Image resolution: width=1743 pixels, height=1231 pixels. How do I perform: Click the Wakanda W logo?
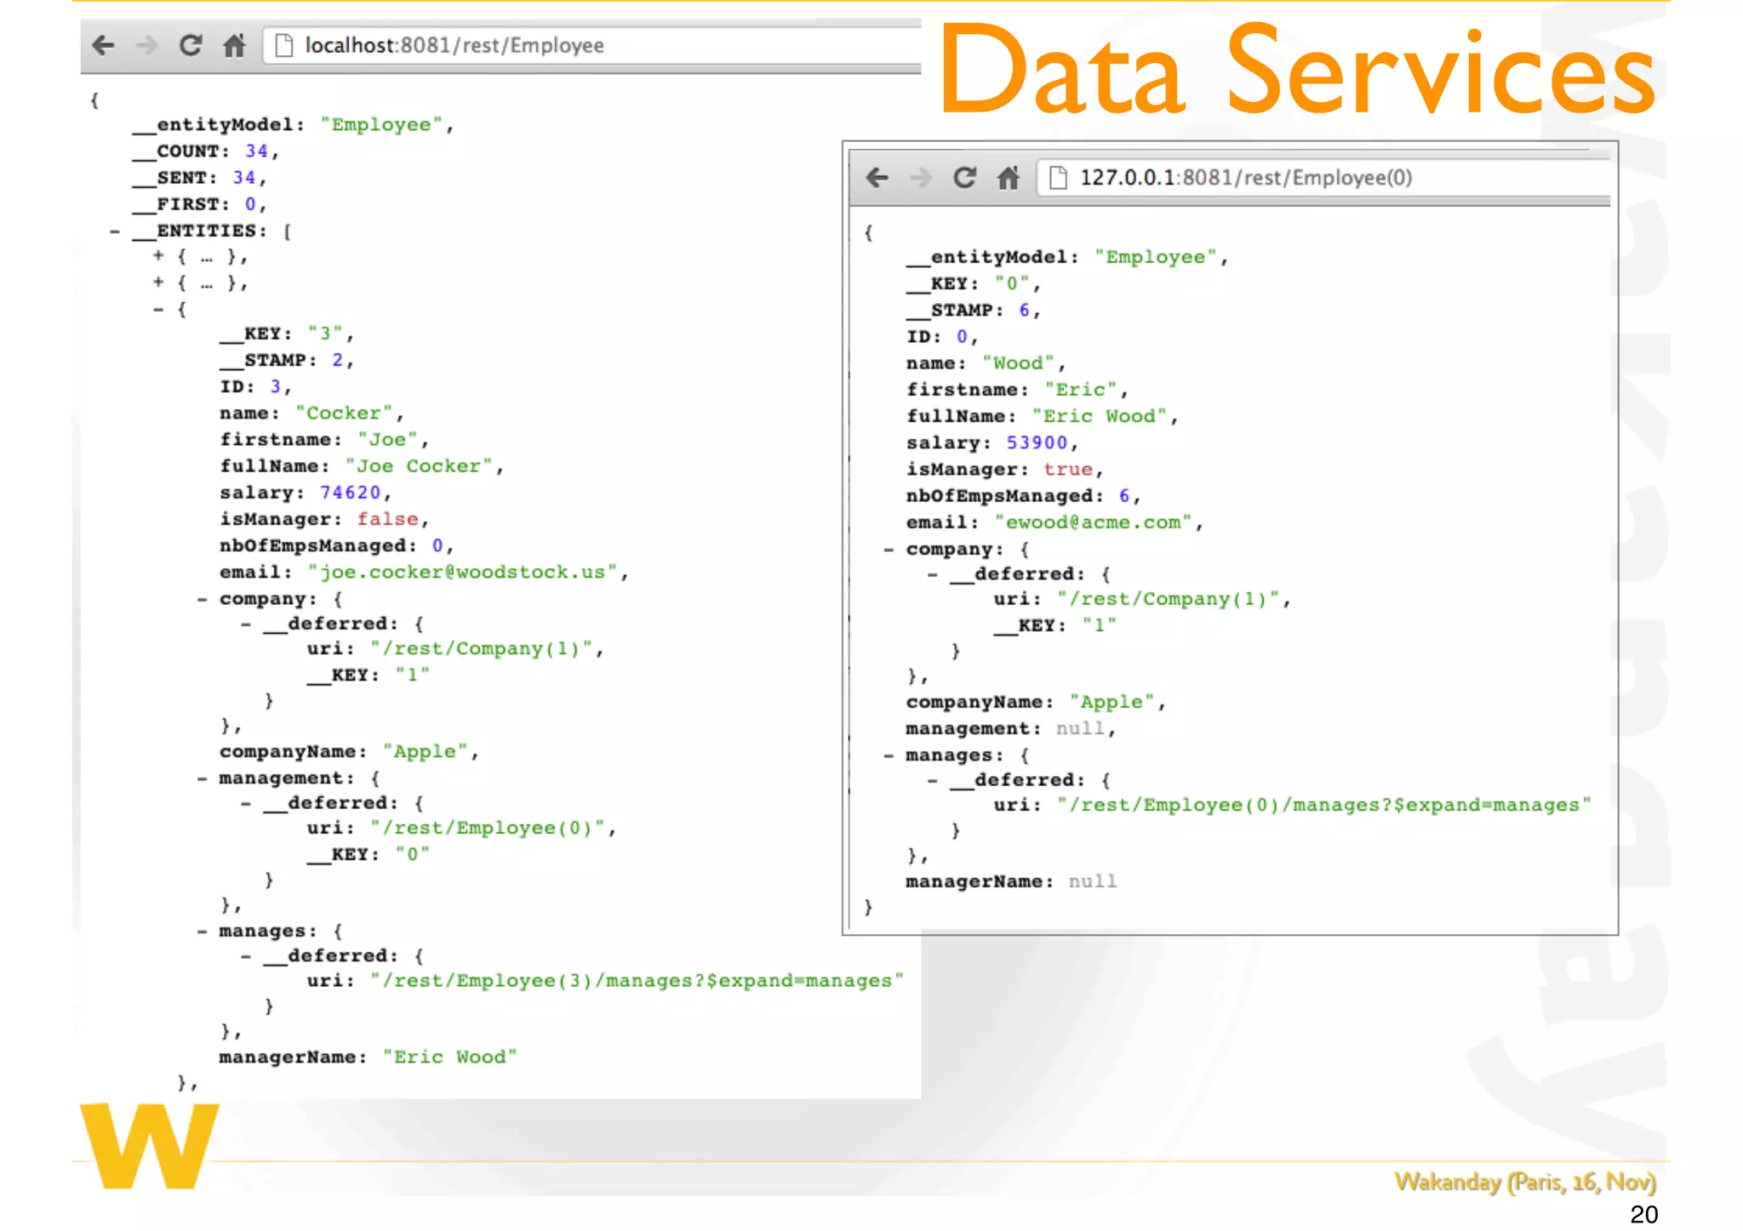[150, 1145]
